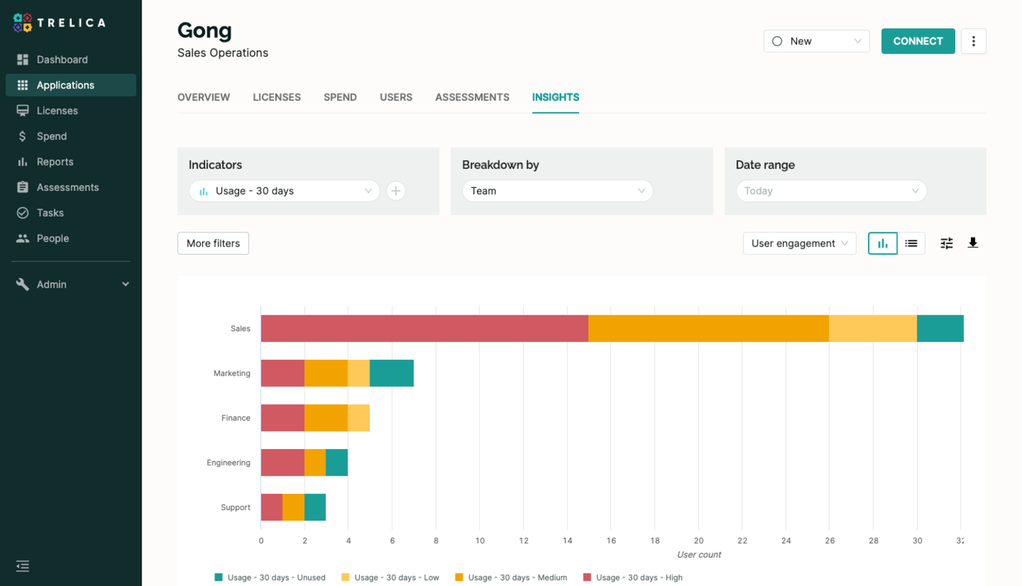Open chart settings sliders icon
The height and width of the screenshot is (586, 1022).
[x=946, y=243]
